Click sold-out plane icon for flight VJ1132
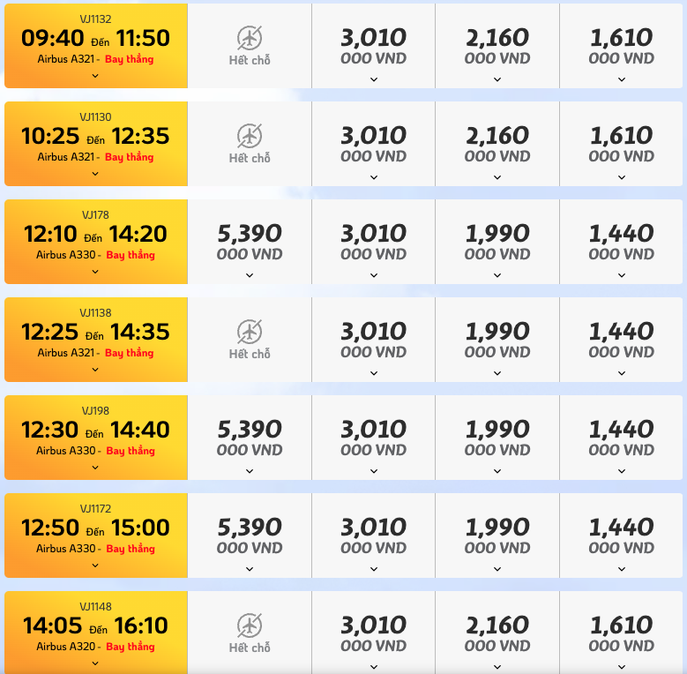The width and height of the screenshot is (687, 674). [x=250, y=38]
